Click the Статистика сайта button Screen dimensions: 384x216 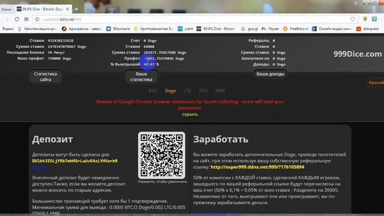point(46,77)
